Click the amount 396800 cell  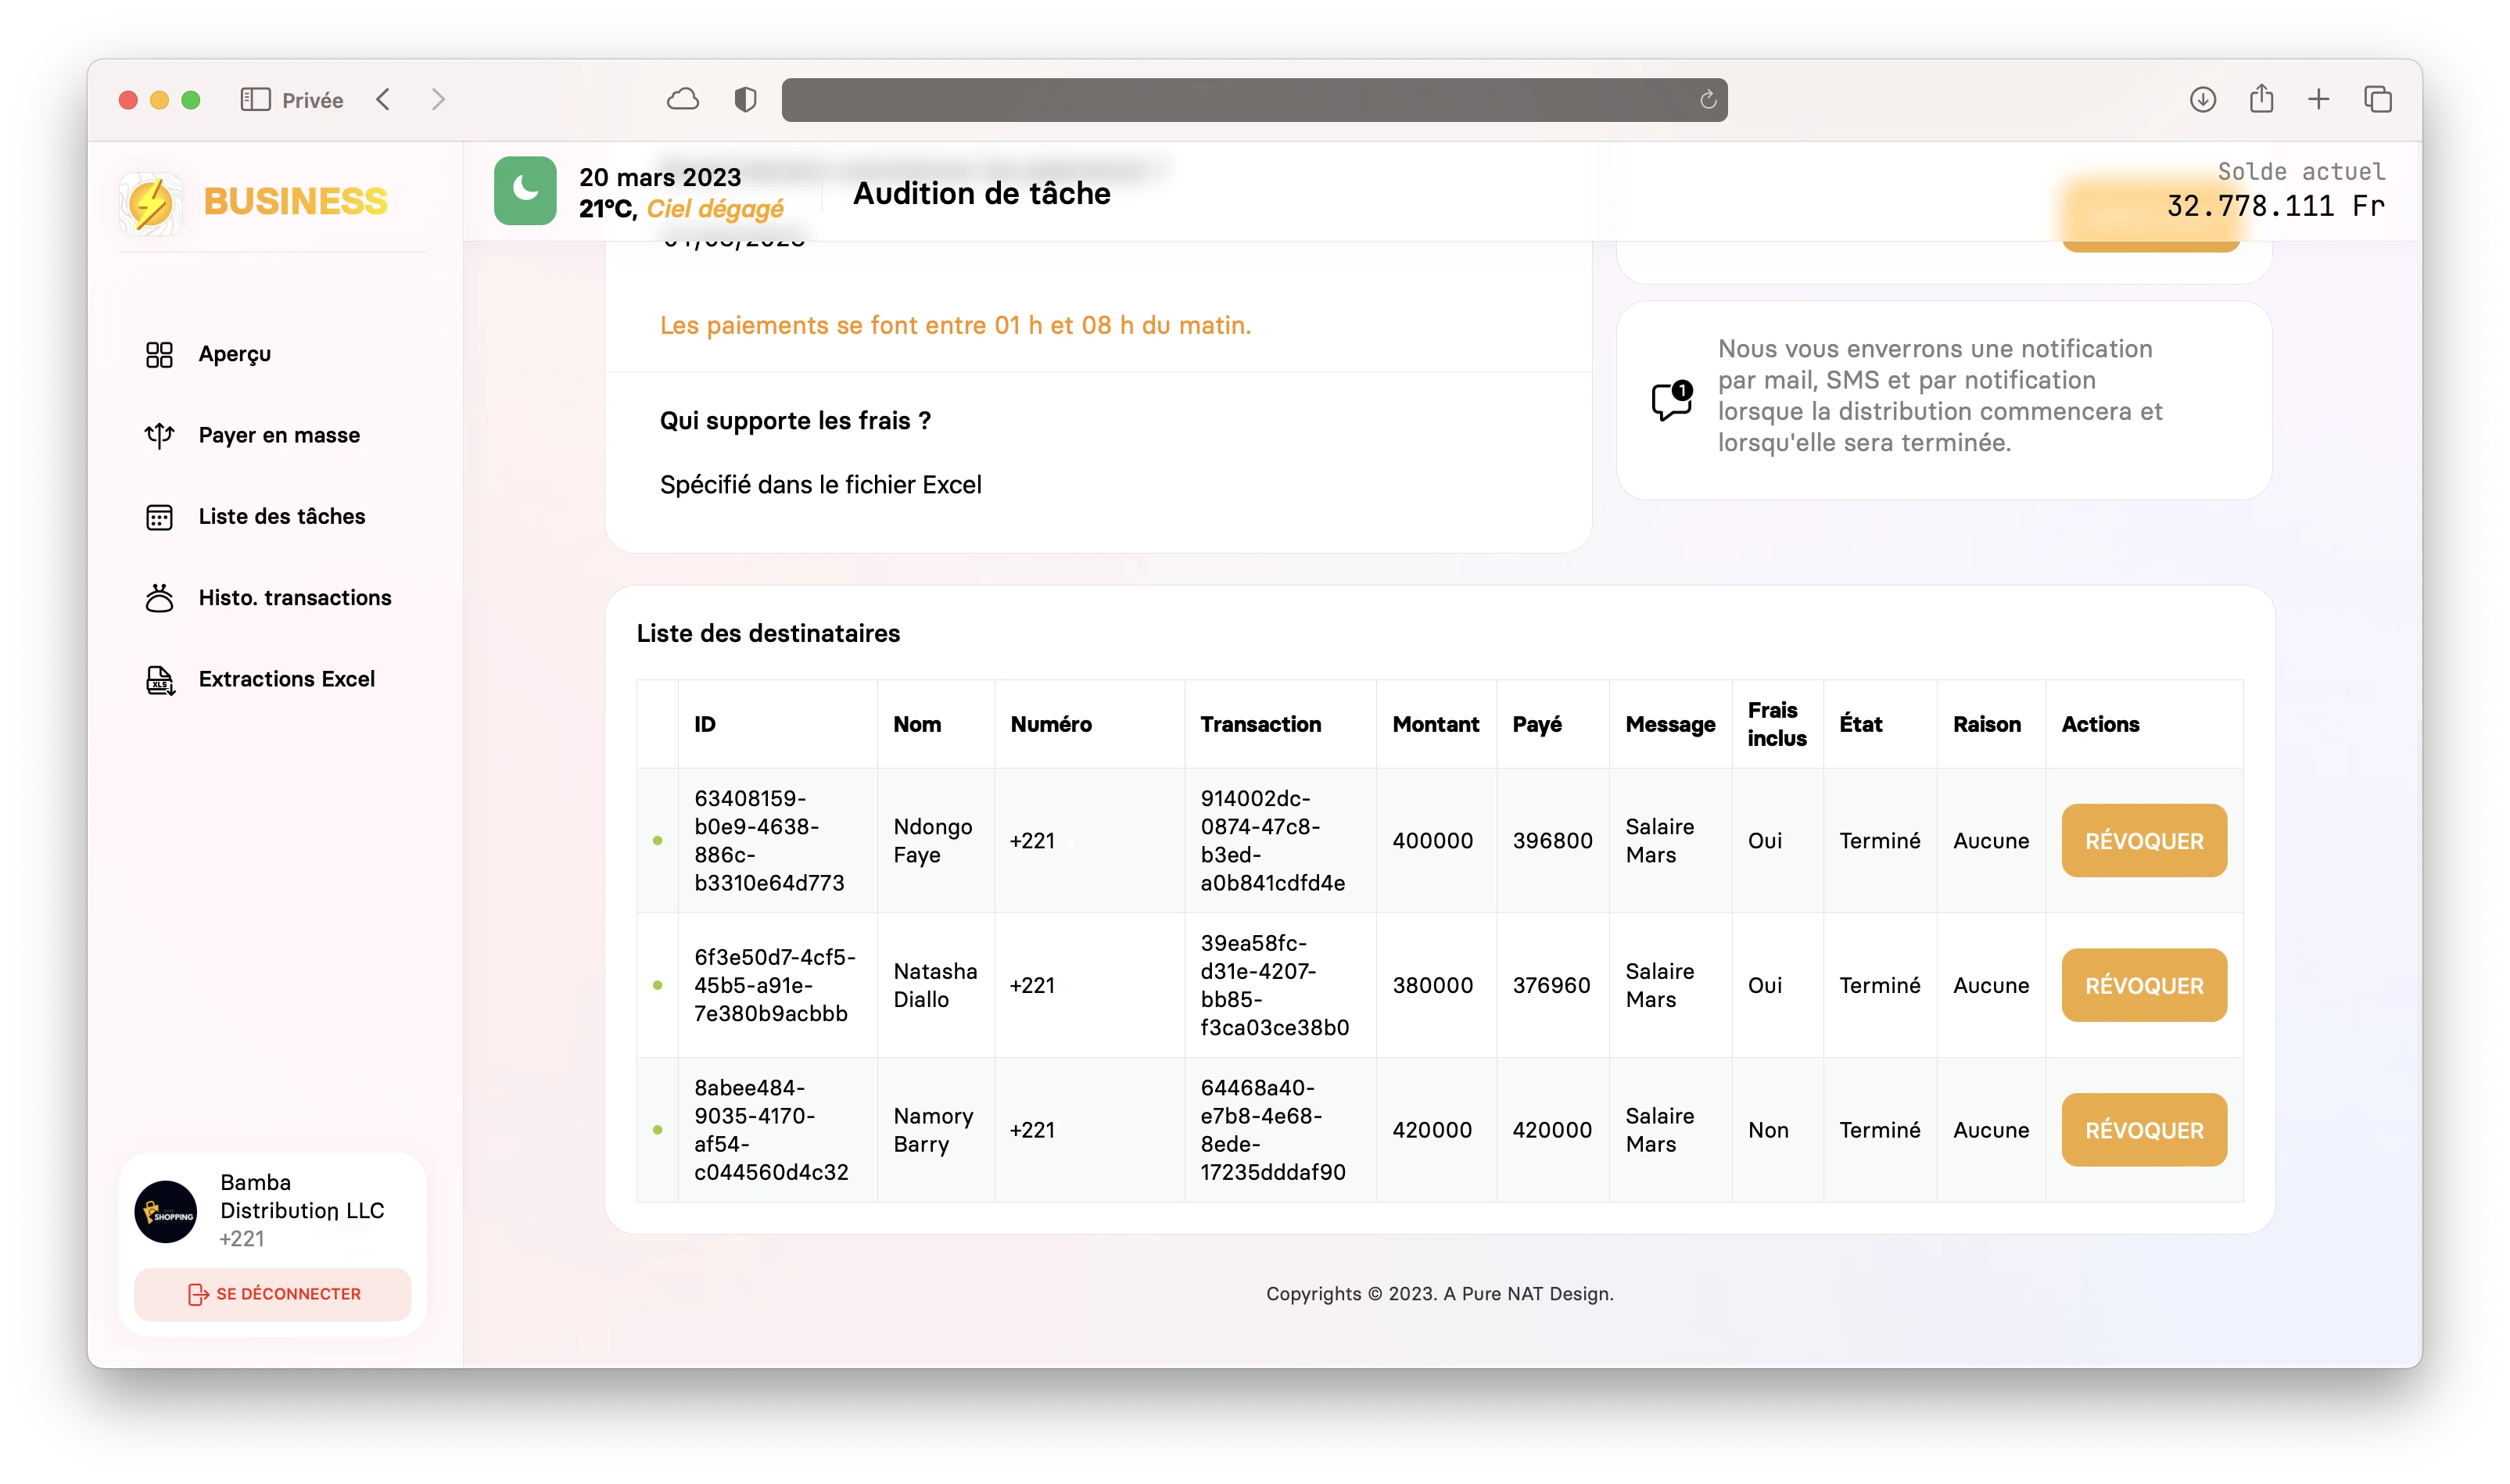pyautogui.click(x=1552, y=841)
